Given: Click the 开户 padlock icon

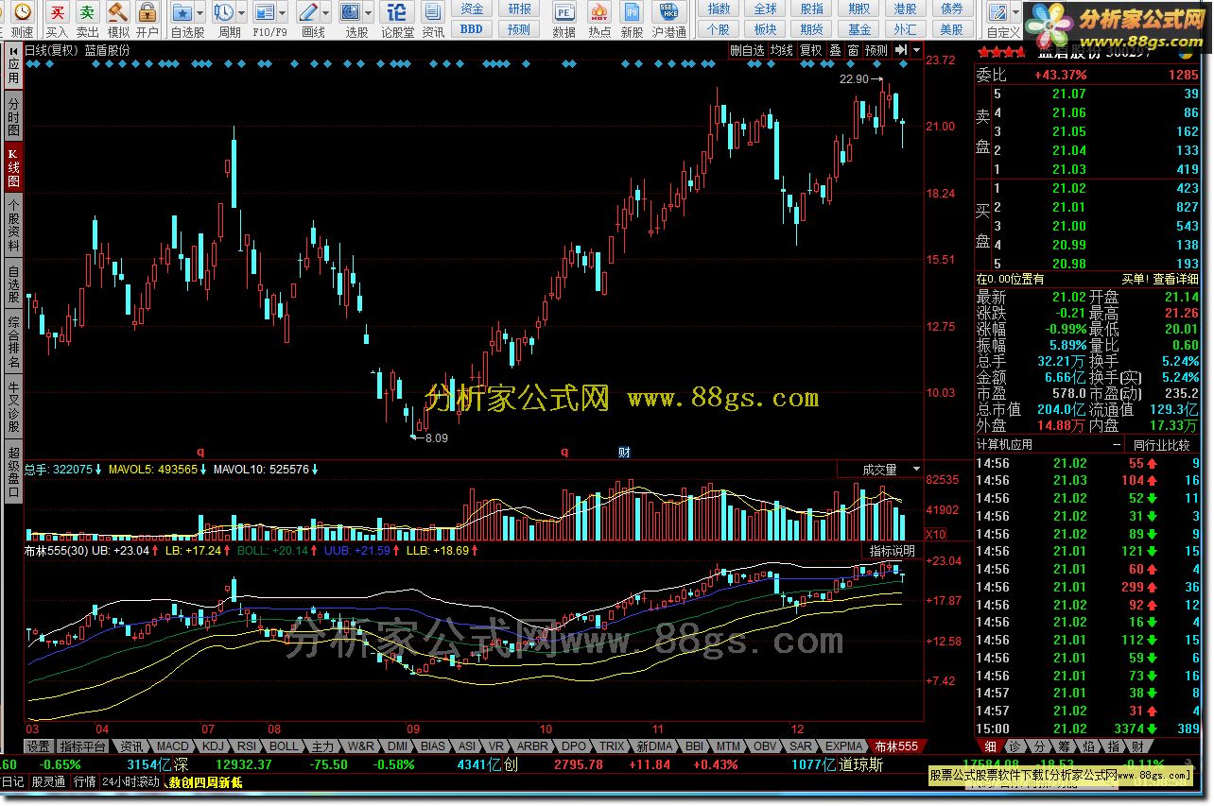Looking at the screenshot, I should point(147,12).
